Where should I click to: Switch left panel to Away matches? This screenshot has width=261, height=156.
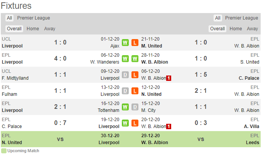pos(50,29)
